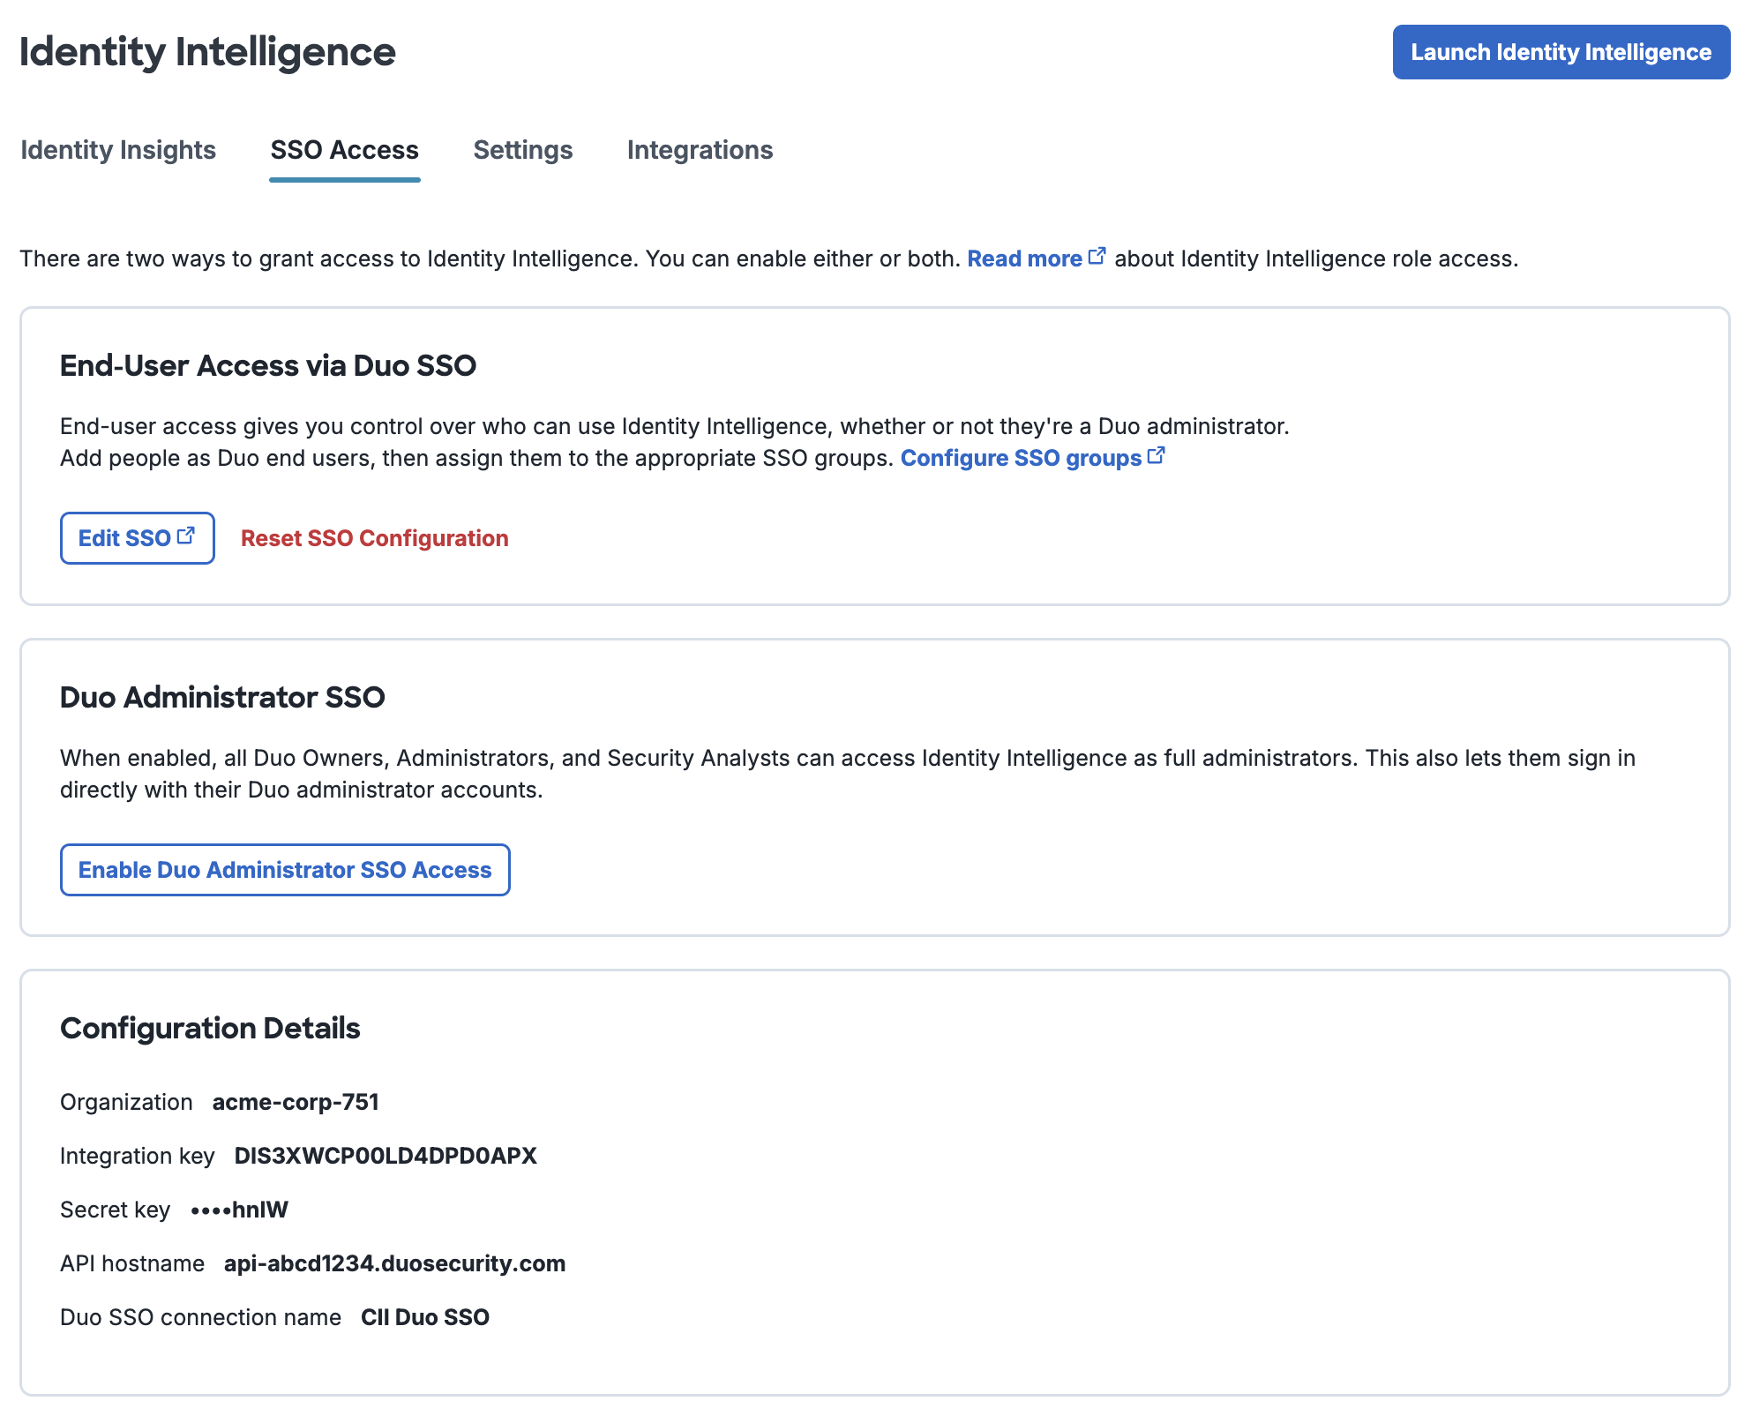Click the Organization label
The width and height of the screenshot is (1752, 1416).
click(x=126, y=1102)
